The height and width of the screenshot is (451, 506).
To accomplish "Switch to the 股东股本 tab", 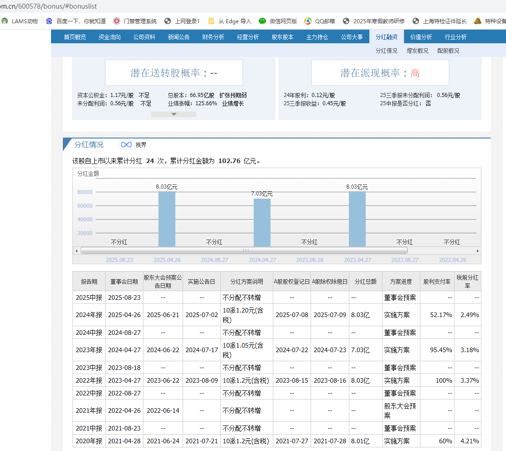I will 282,37.
